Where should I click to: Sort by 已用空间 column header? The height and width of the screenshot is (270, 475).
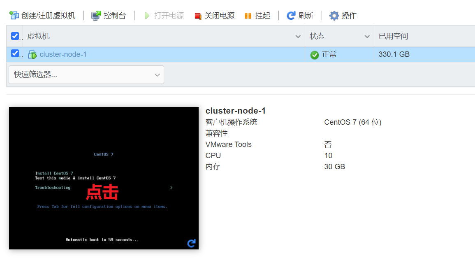click(x=393, y=36)
